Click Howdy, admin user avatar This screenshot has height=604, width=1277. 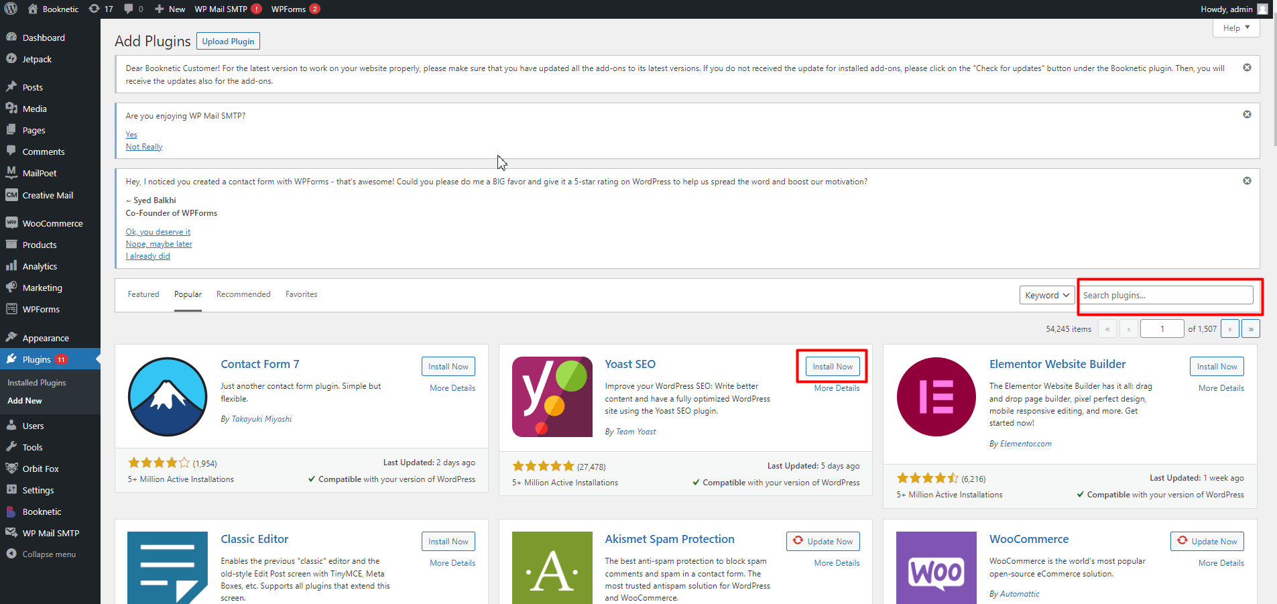click(x=1262, y=9)
